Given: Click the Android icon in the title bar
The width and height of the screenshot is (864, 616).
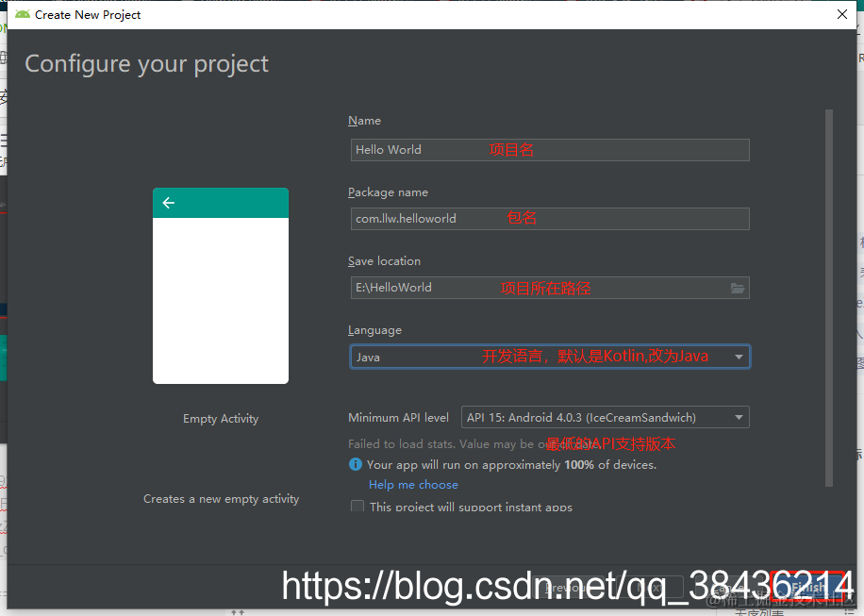Looking at the screenshot, I should [23, 14].
